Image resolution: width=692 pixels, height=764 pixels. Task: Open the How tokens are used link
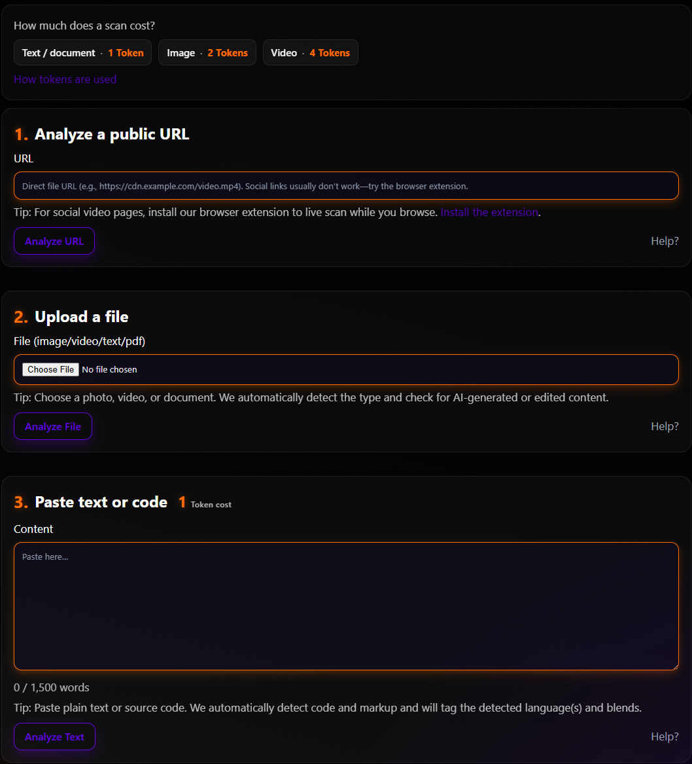pos(65,79)
